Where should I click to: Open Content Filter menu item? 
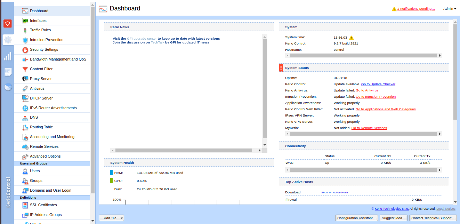[x=52, y=69]
